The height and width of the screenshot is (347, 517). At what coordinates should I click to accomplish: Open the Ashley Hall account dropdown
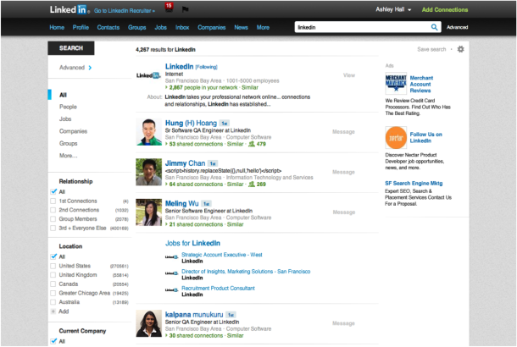393,9
